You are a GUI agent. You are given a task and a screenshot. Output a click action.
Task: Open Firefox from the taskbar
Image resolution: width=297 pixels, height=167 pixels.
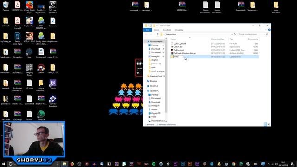(72, 164)
